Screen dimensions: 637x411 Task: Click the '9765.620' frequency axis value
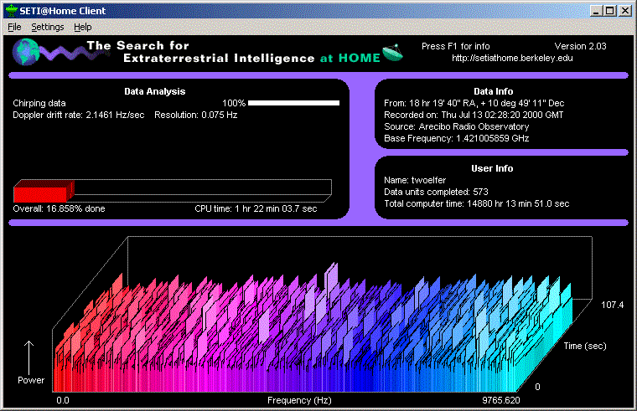click(501, 400)
